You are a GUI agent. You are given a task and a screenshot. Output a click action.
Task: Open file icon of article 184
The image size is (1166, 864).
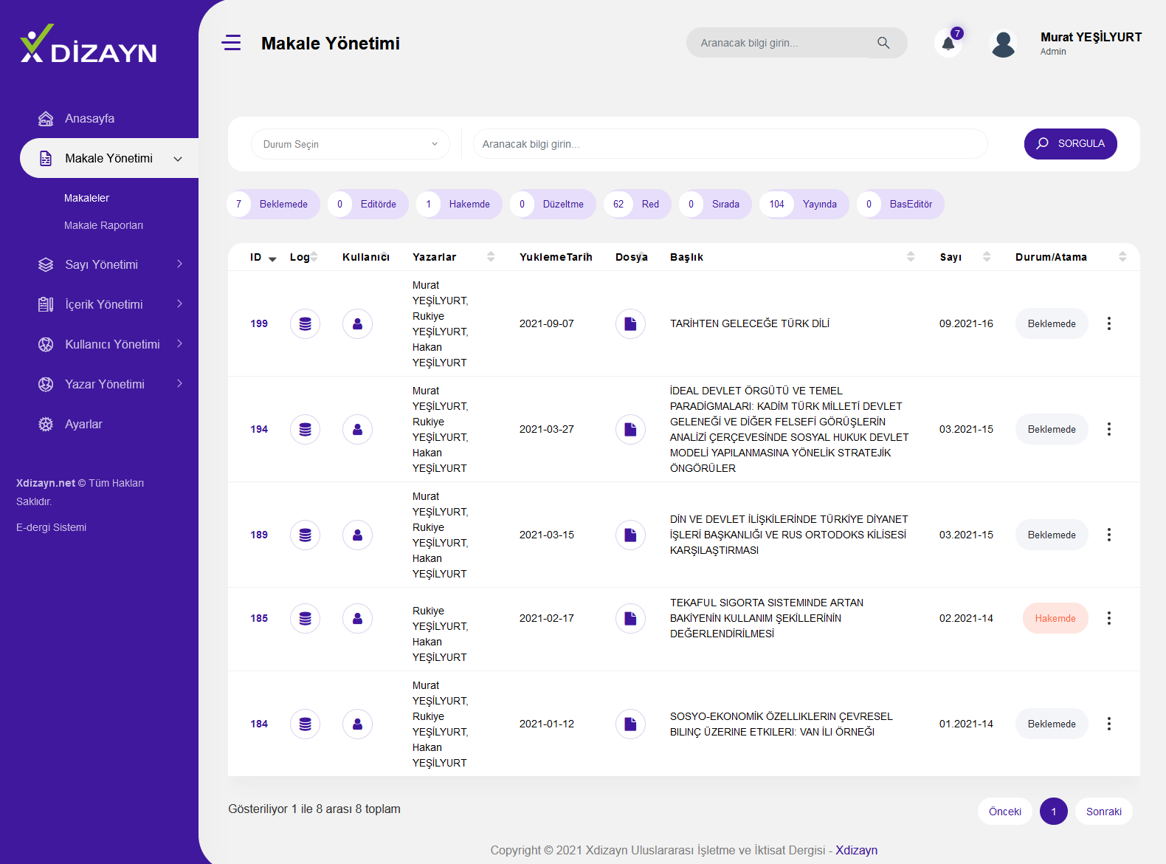(630, 724)
